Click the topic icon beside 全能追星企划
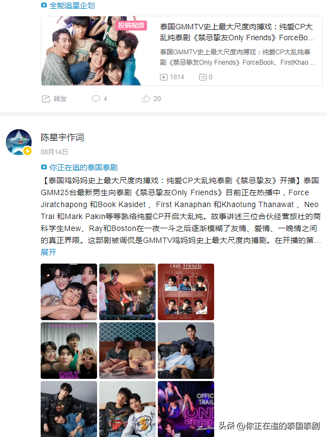This screenshot has height=437, width=327. point(44,5)
